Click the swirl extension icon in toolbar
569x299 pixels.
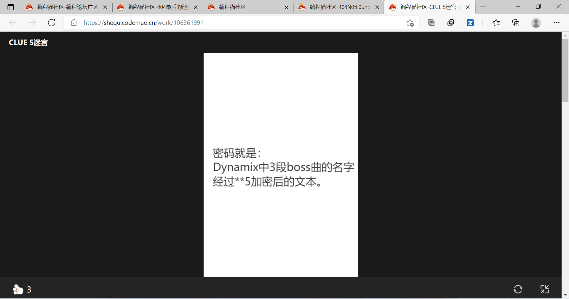tap(451, 23)
